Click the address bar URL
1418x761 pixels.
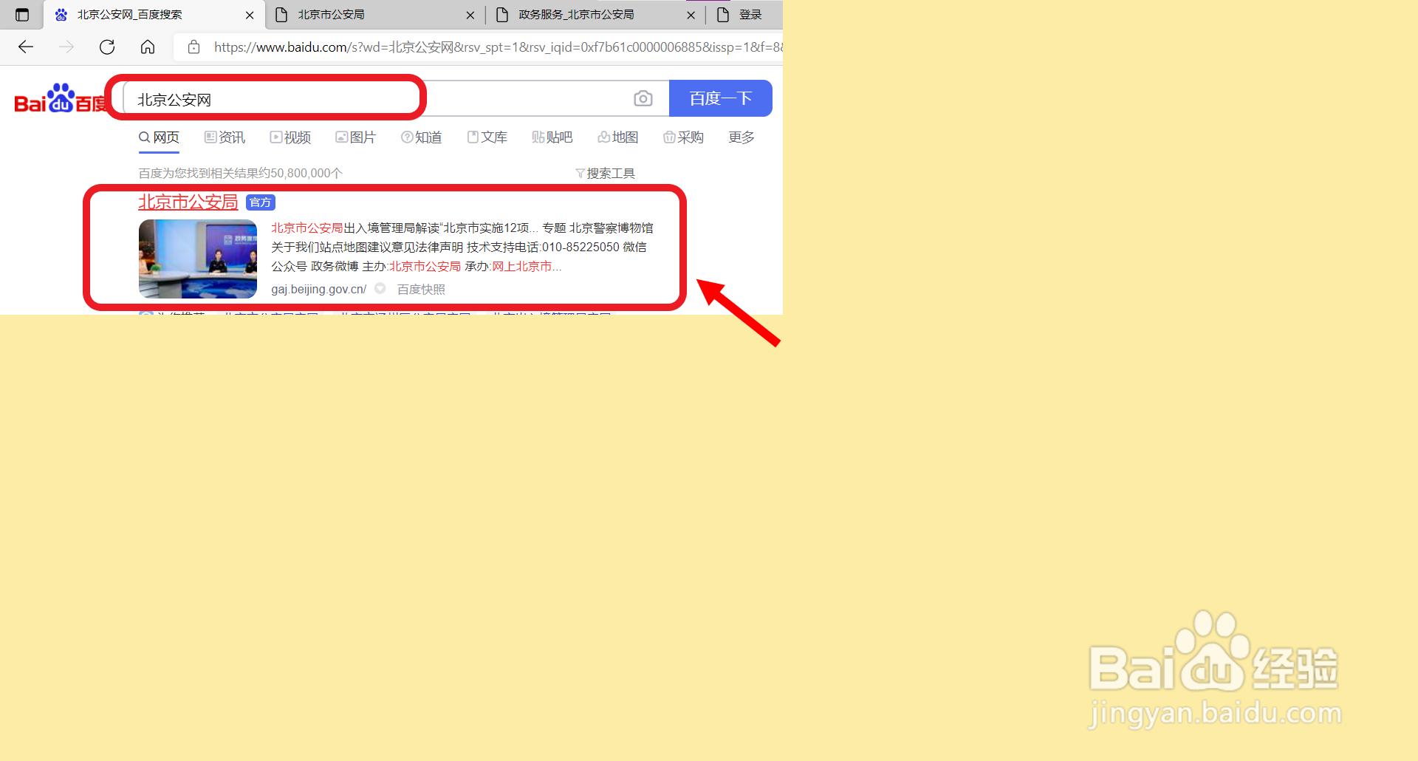coord(499,47)
